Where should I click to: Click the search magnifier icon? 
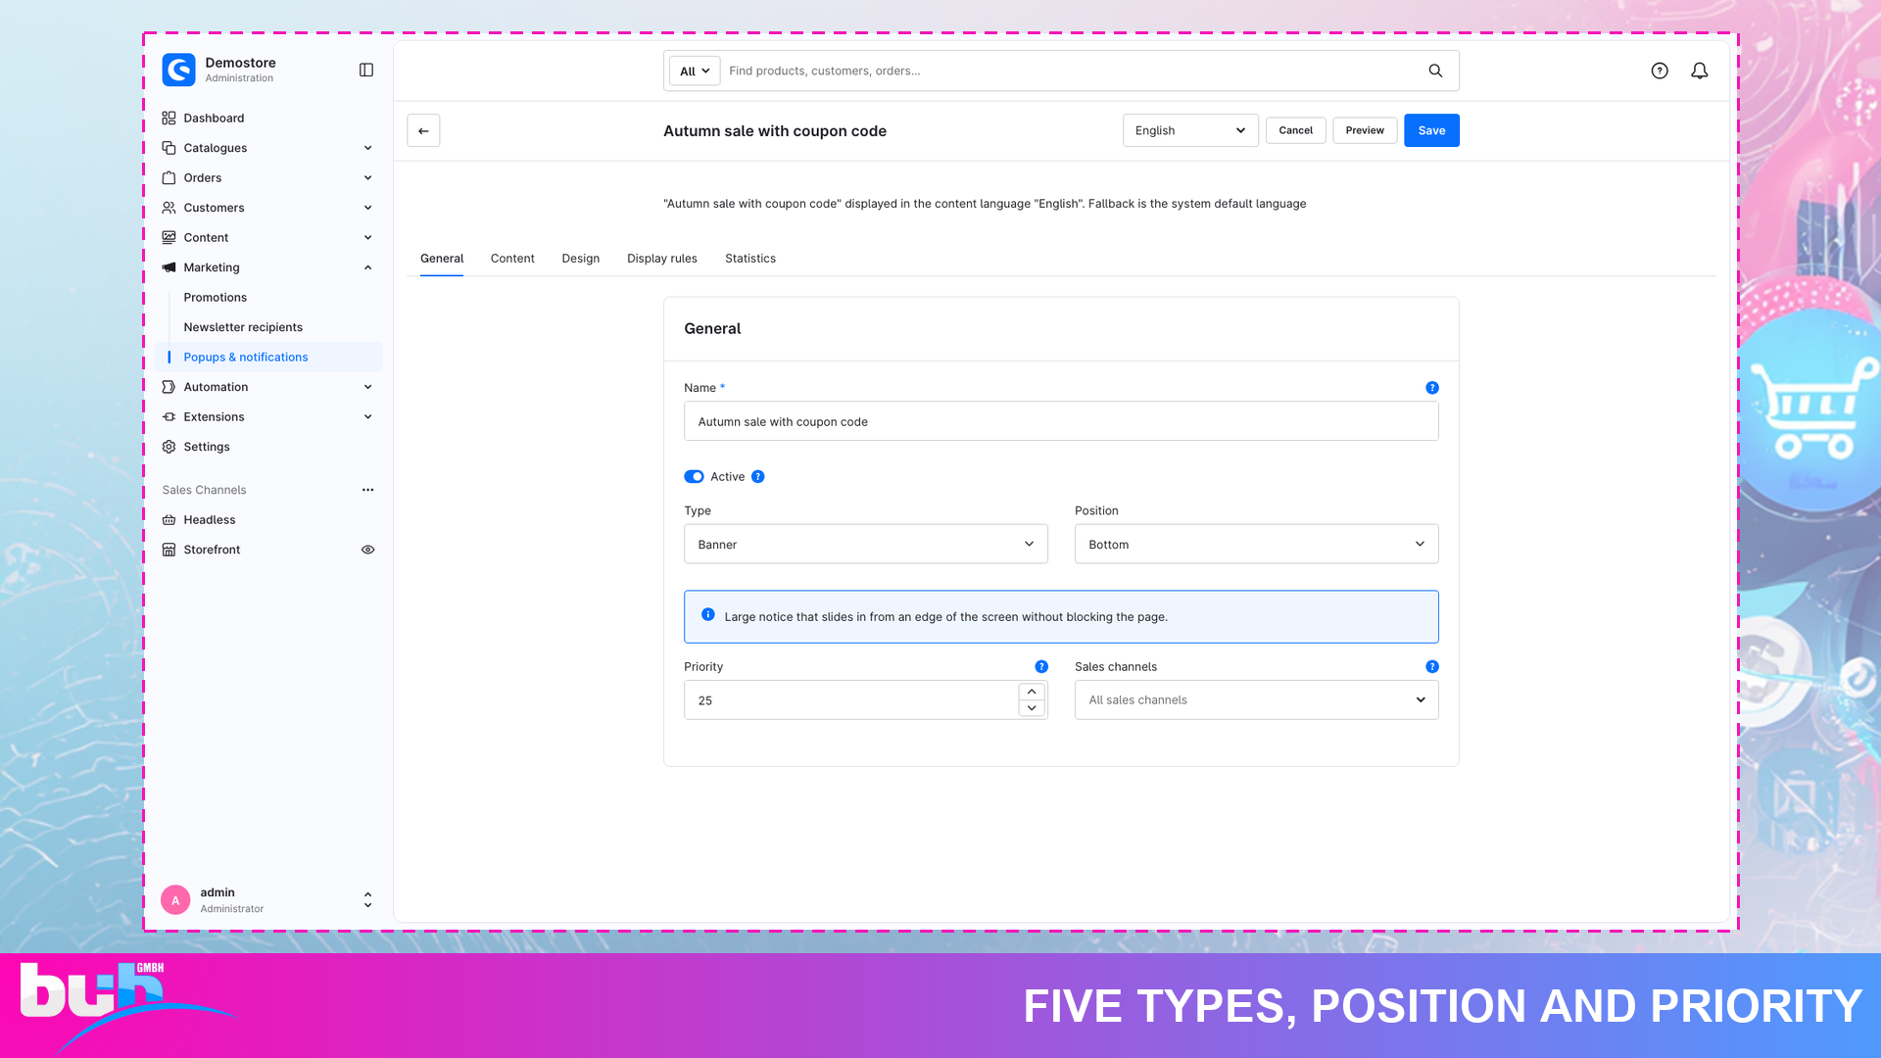click(1435, 71)
